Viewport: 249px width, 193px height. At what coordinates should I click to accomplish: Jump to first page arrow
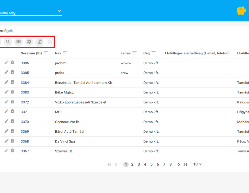click(110, 165)
